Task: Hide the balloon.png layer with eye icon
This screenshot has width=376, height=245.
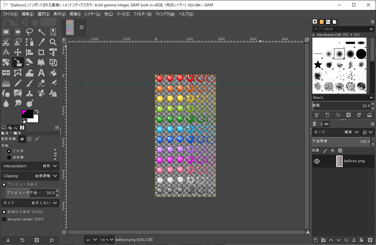Action: click(317, 161)
